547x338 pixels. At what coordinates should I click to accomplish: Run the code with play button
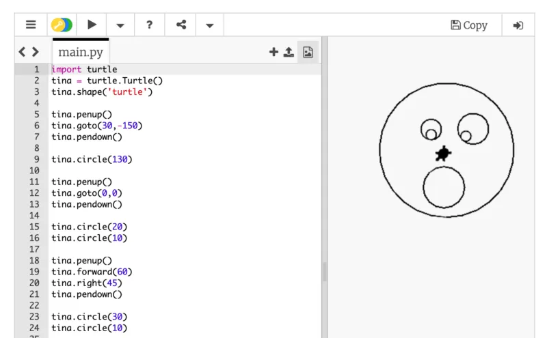[92, 25]
